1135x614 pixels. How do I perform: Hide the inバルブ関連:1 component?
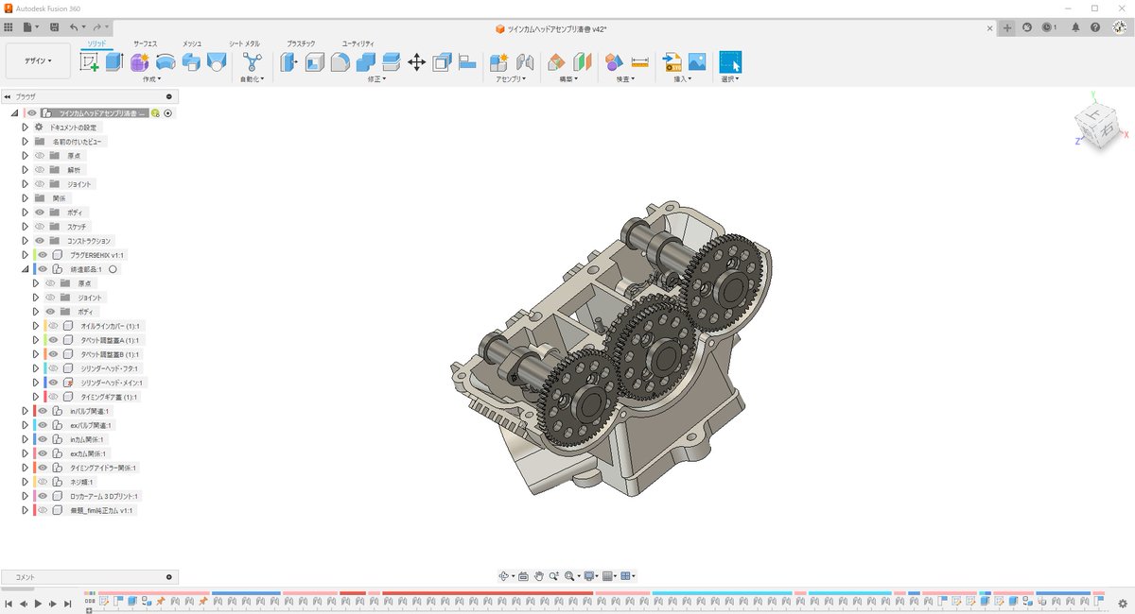click(x=43, y=411)
